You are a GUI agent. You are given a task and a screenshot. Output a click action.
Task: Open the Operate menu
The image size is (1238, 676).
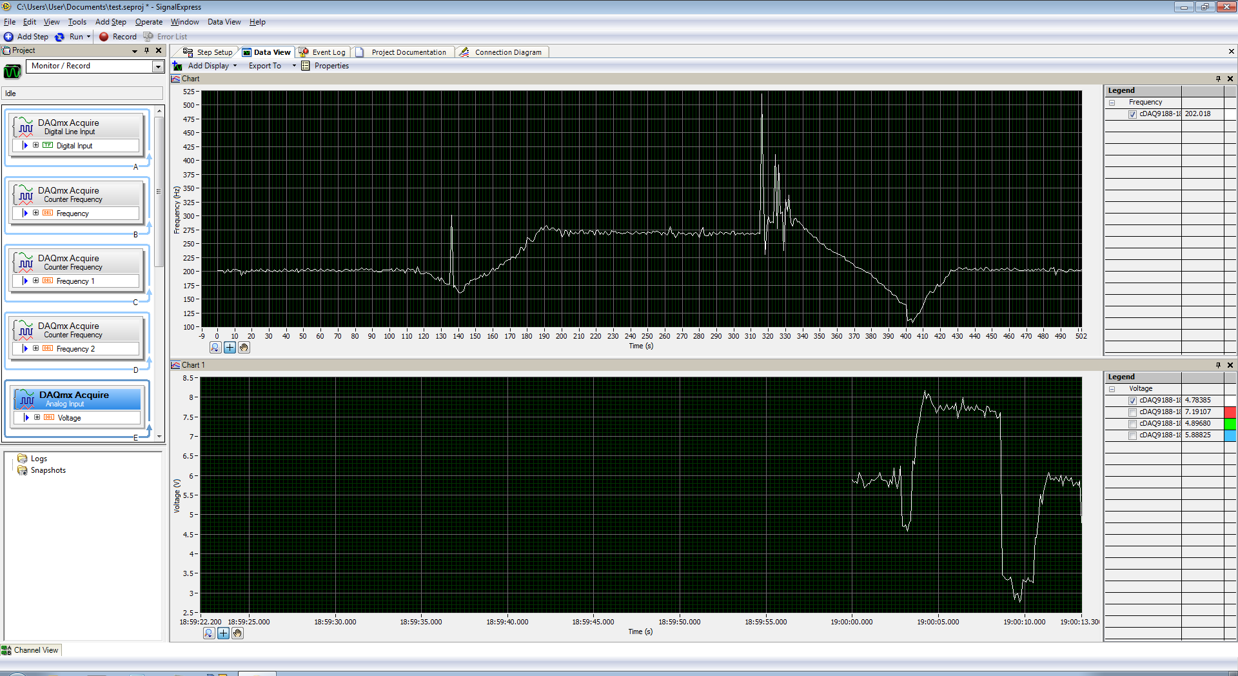tap(149, 22)
